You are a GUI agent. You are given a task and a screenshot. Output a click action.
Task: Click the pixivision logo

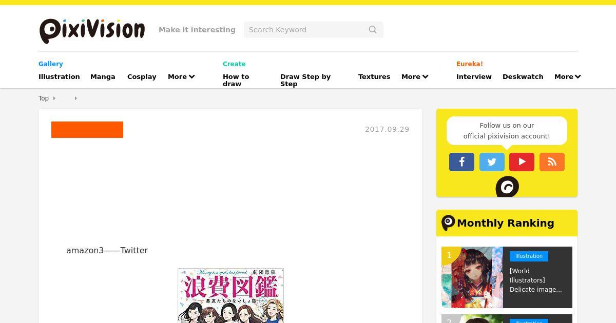tap(92, 31)
